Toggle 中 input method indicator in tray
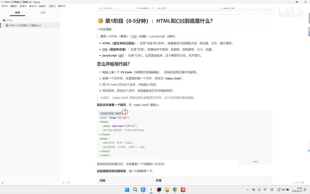Image resolution: width=310 pixels, height=194 pixels. tap(265, 190)
